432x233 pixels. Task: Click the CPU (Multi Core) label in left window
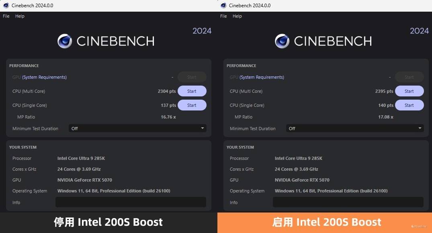point(29,91)
